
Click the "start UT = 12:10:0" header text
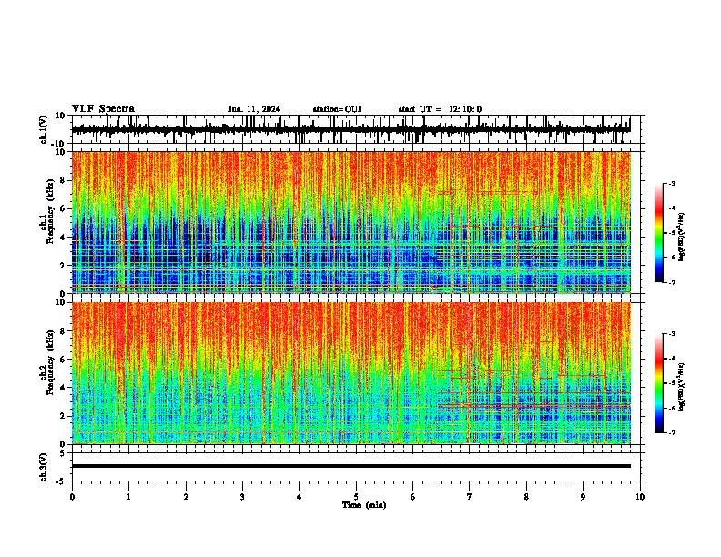(440, 109)
